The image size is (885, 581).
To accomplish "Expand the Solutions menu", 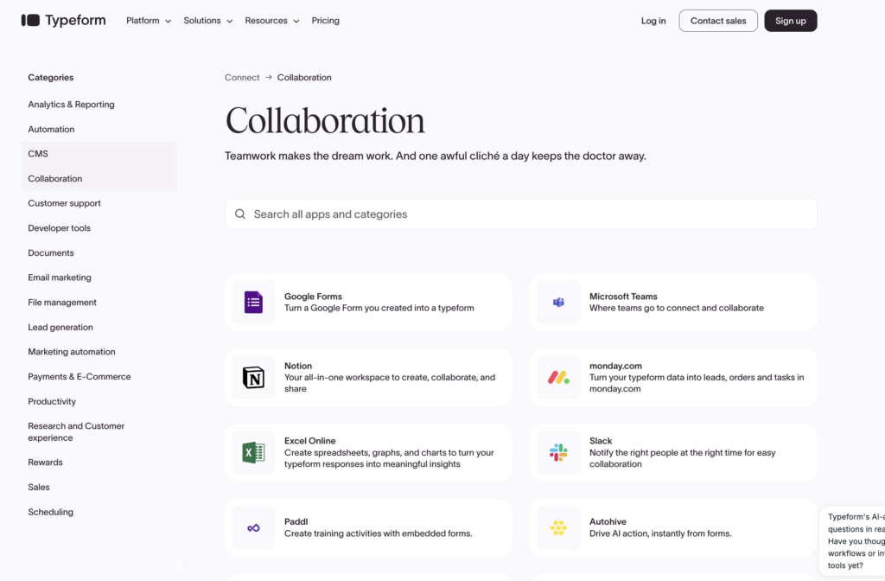I will (207, 21).
